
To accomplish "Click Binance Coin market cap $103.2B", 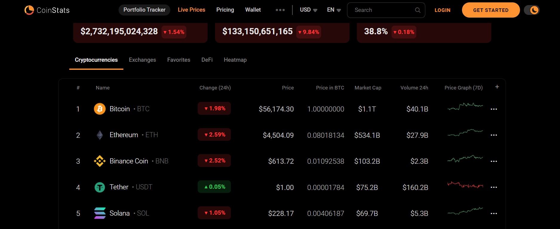I will 367,161.
